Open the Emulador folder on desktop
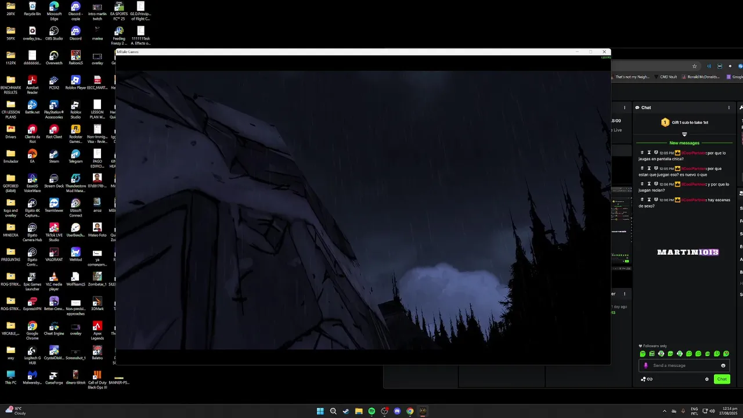The height and width of the screenshot is (418, 743). pyautogui.click(x=10, y=156)
